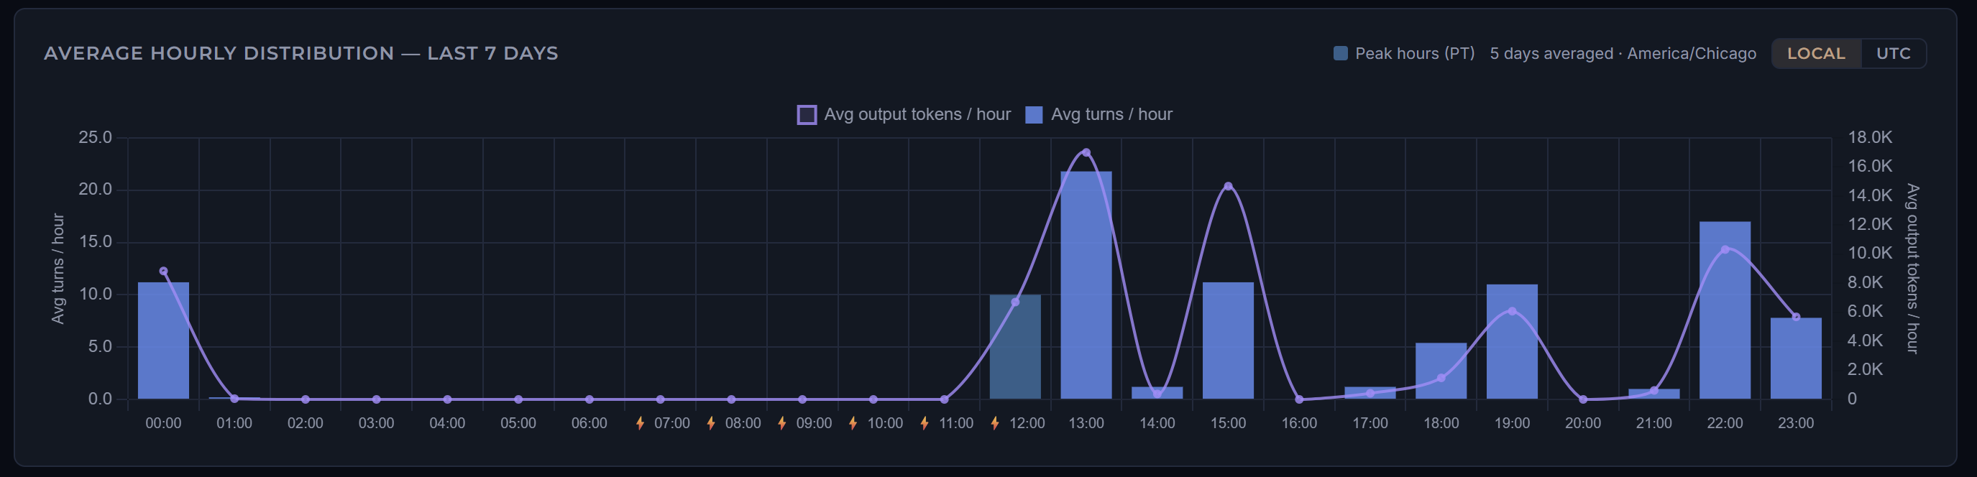Select the 18:00 turns bar
Image resolution: width=1977 pixels, height=477 pixels.
(1441, 371)
